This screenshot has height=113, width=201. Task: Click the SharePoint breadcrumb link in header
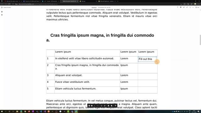pos(94,8)
